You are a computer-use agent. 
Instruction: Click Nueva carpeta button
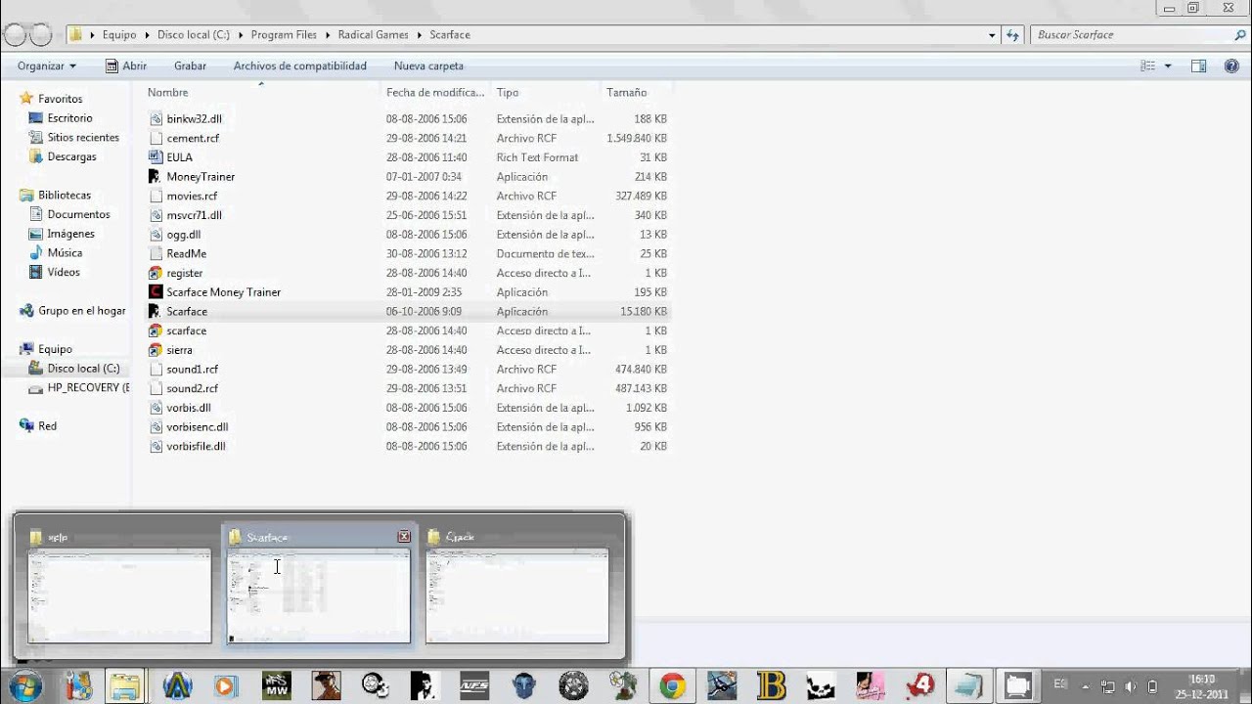tap(428, 66)
